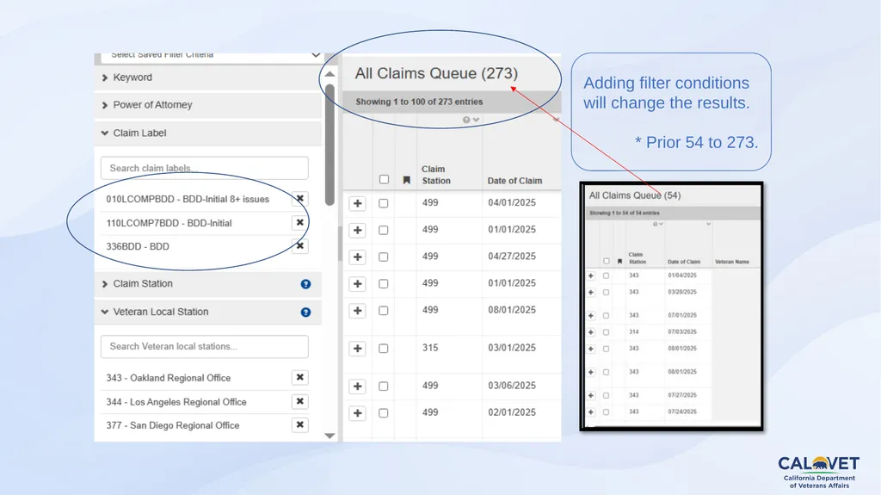Remove 344 - Los Angeles Regional Office filter

pos(300,402)
